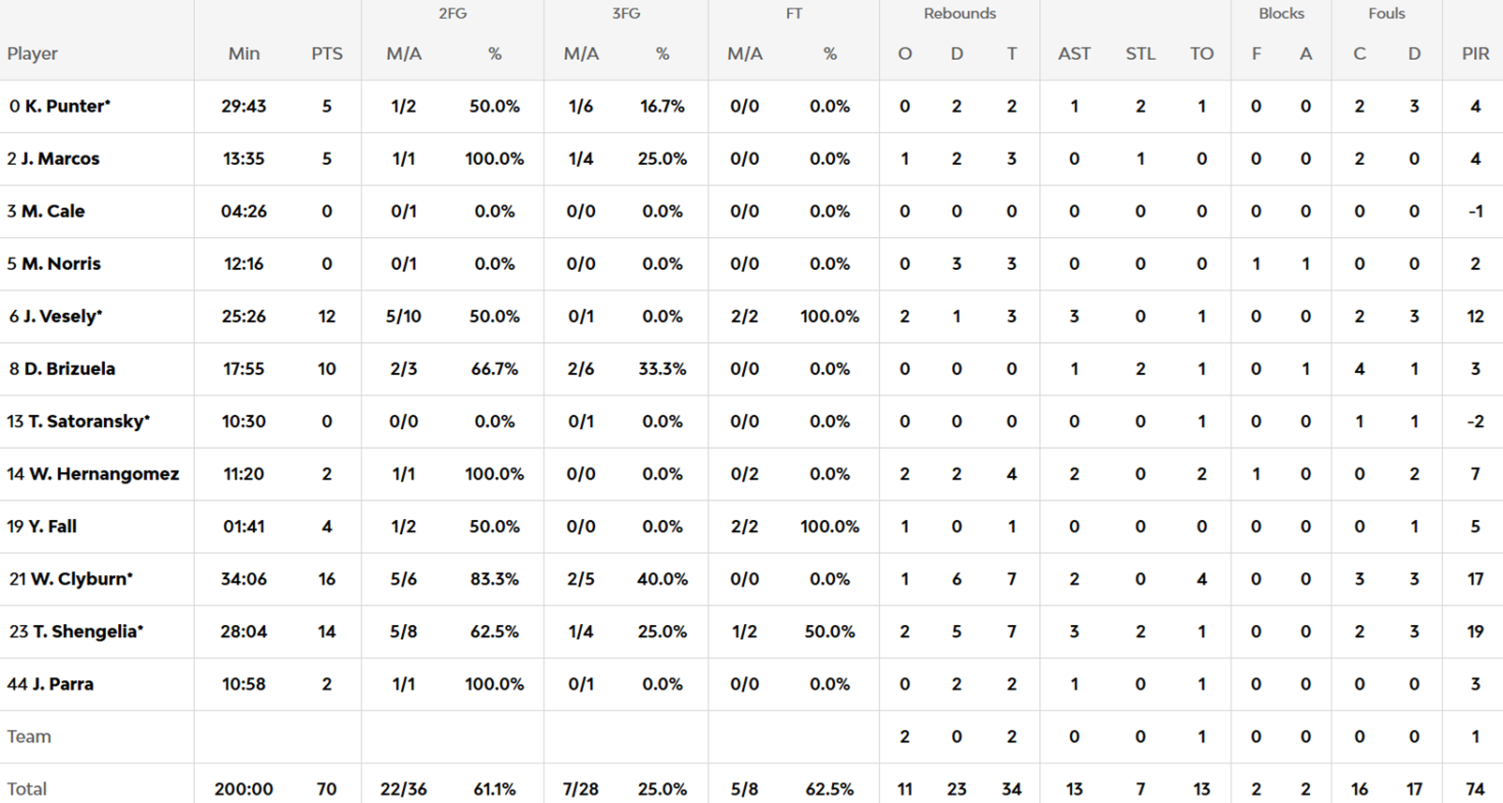1503x803 pixels.
Task: Sort the table by the Min column
Action: [244, 53]
